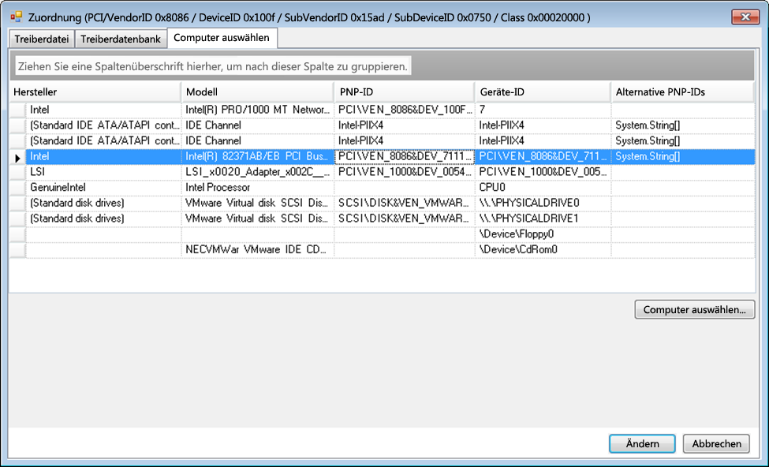Click the Alternative PNP-IDs column header
The height and width of the screenshot is (467, 769).
point(682,92)
